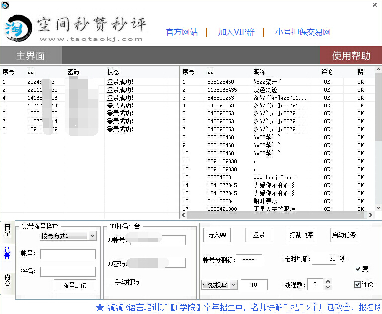Switch to the 主界面 tab

(31, 55)
